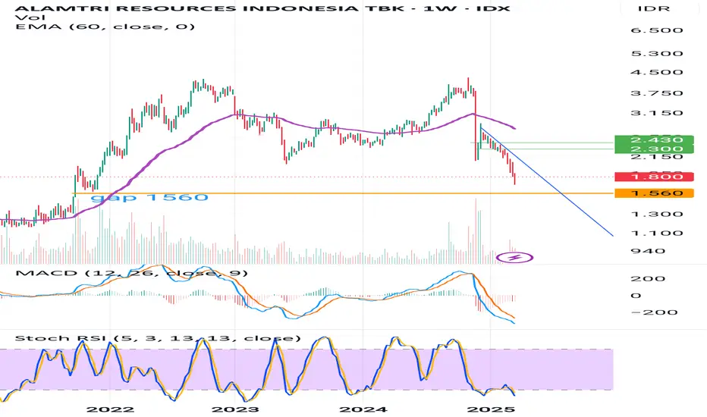This screenshot has width=707, height=417.
Task: Click the 1.300 price scale value
Action: point(657,214)
